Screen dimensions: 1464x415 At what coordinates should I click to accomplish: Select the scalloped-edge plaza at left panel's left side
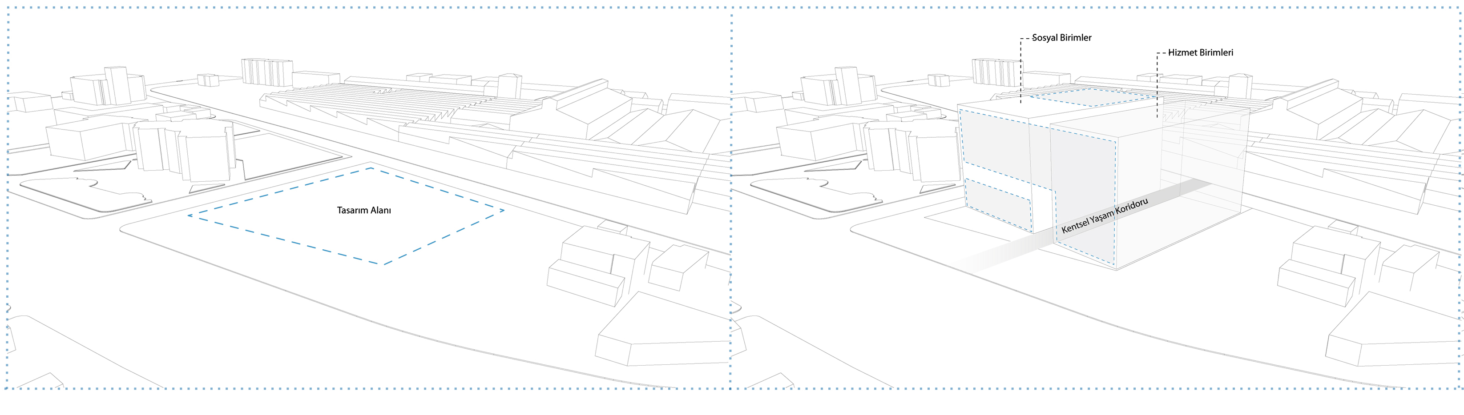[85, 196]
